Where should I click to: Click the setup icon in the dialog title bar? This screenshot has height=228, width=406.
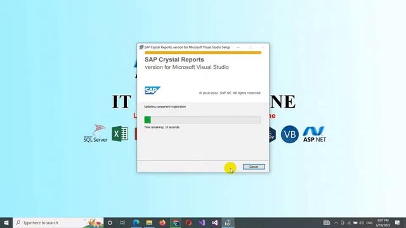[141, 47]
